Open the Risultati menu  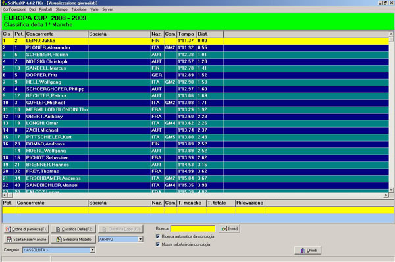[45, 9]
